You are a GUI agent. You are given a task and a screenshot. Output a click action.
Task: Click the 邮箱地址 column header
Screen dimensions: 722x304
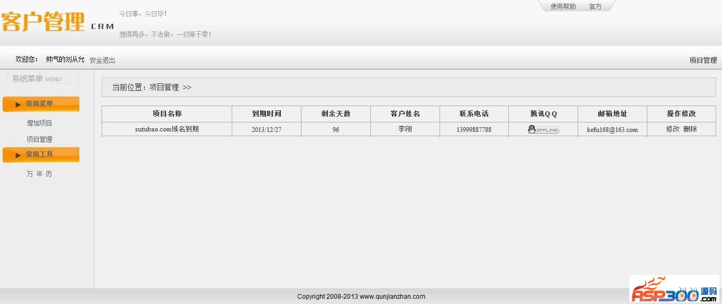pyautogui.click(x=613, y=113)
